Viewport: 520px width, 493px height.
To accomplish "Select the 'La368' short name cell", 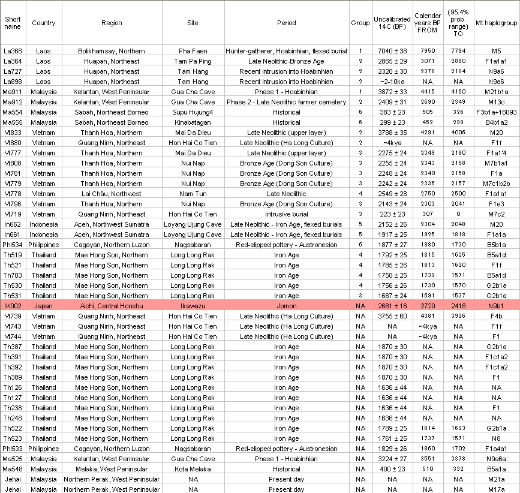I will point(13,51).
